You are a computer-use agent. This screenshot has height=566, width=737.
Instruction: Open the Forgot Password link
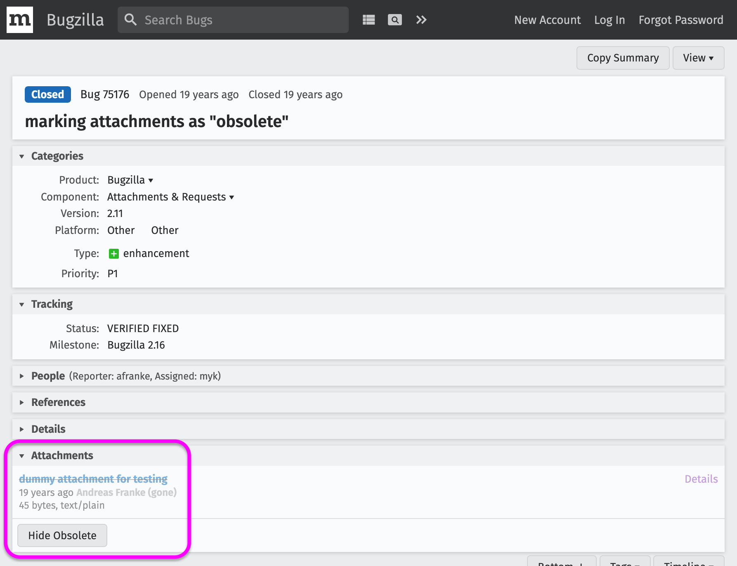click(x=681, y=20)
